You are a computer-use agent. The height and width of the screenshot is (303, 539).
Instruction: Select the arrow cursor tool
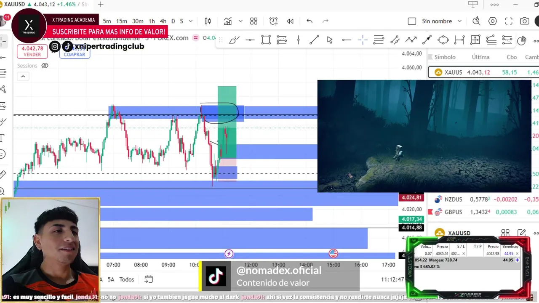click(x=330, y=40)
